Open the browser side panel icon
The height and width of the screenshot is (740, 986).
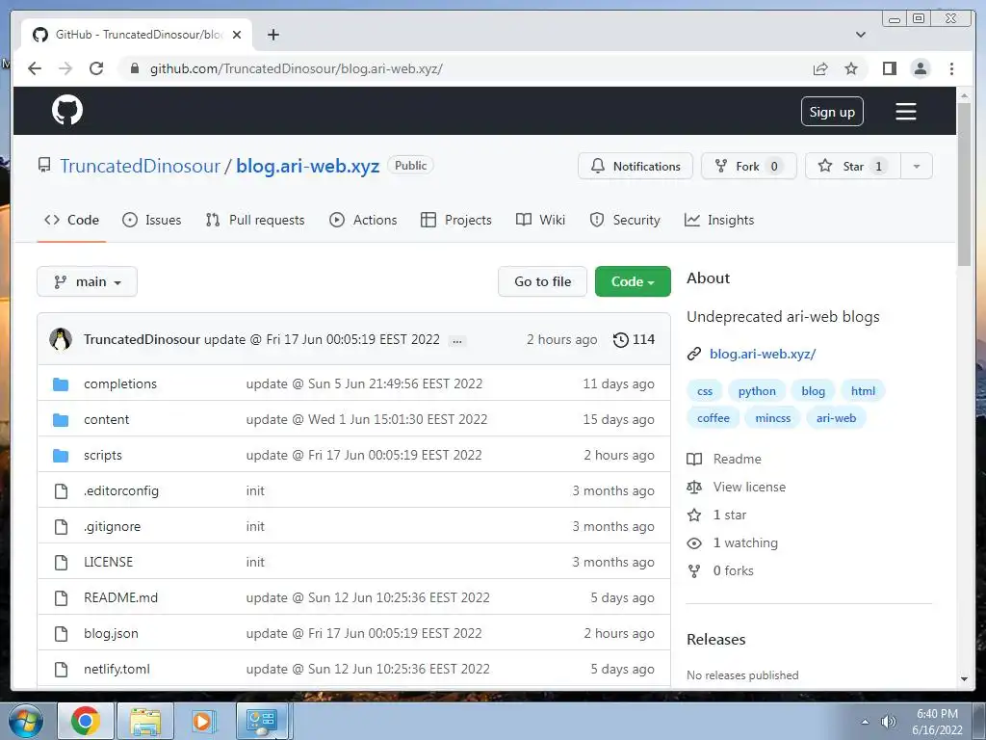click(889, 68)
